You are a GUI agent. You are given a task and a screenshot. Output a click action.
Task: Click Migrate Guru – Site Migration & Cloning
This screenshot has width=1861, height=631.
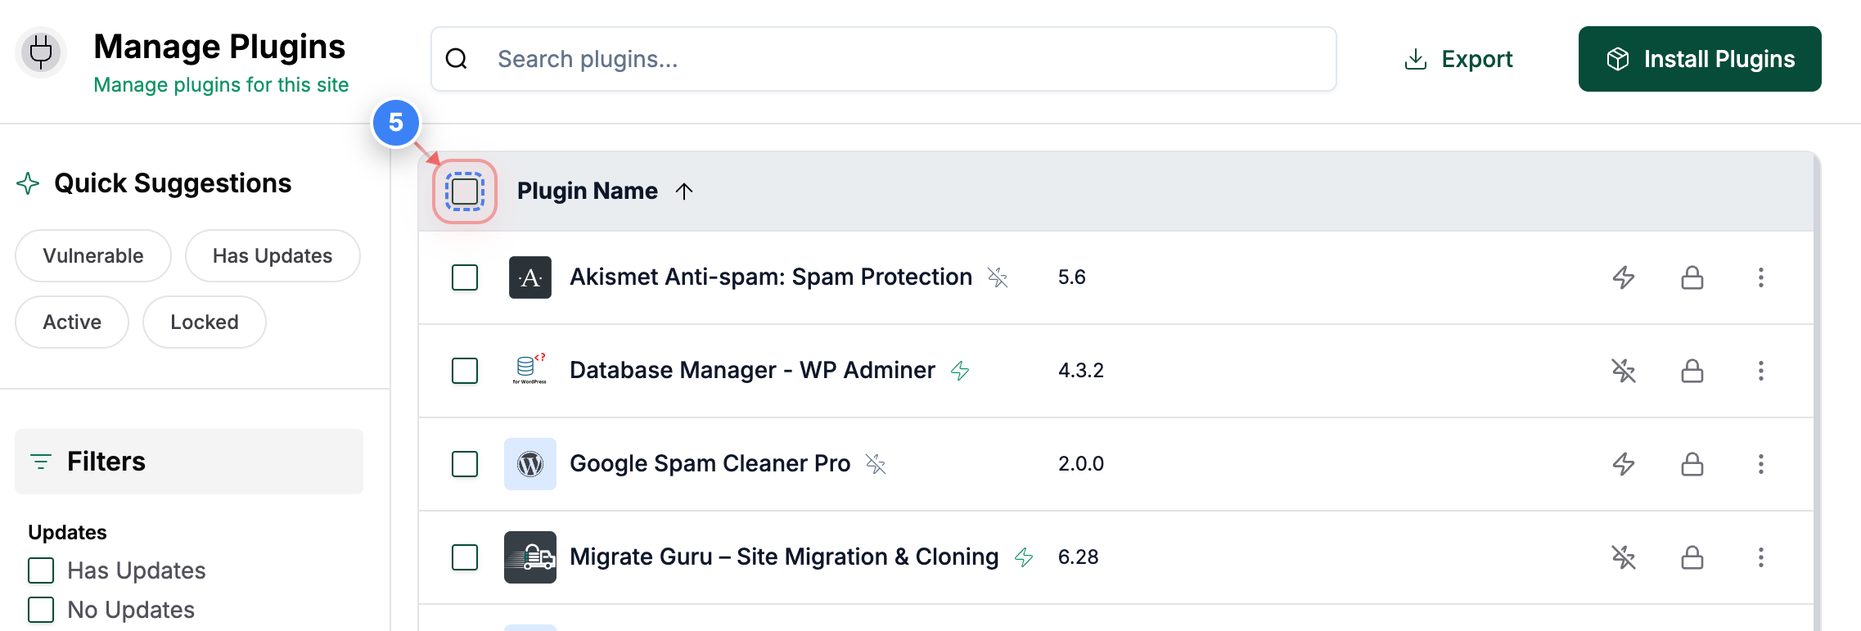(x=784, y=557)
